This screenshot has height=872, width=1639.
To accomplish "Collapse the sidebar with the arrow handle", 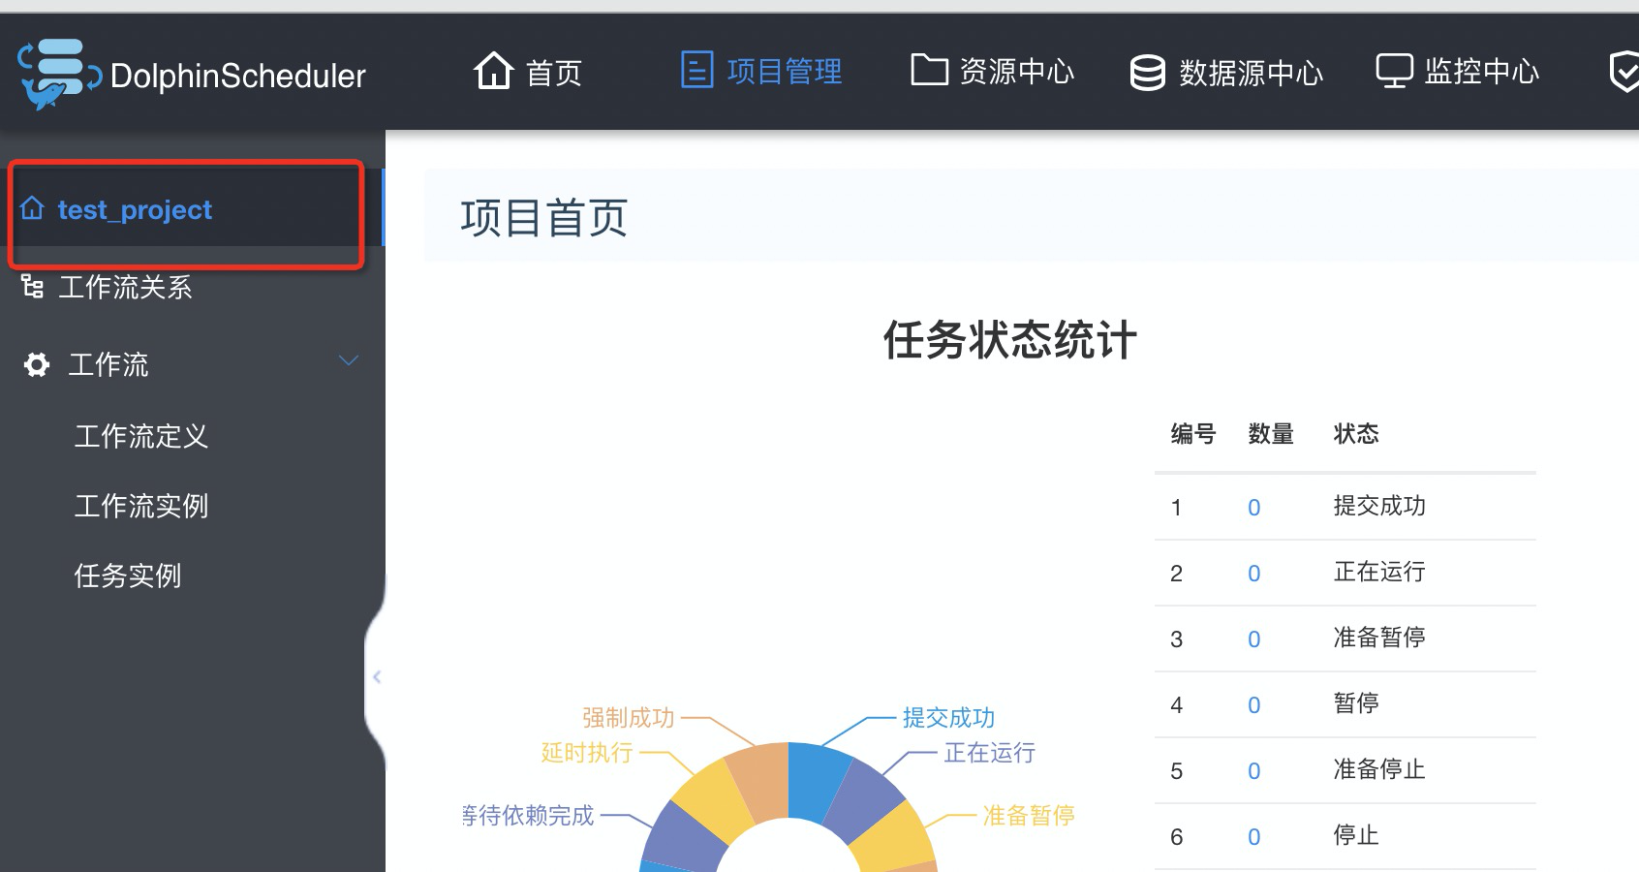I will pyautogui.click(x=377, y=676).
